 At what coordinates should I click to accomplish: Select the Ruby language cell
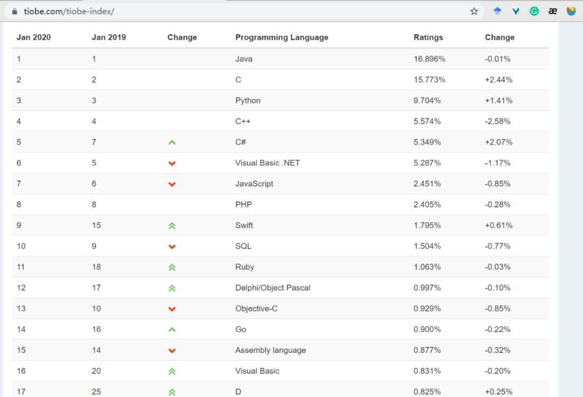(245, 267)
